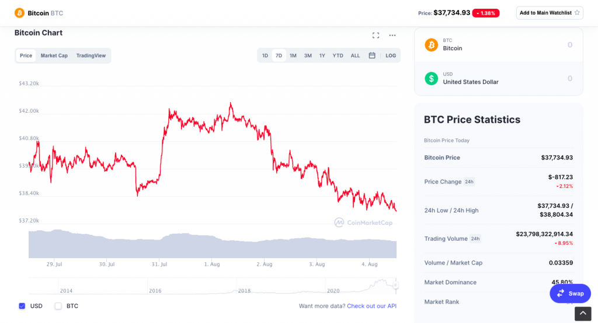This screenshot has height=323, width=598.
Task: Select the 1D time range
Action: 265,55
